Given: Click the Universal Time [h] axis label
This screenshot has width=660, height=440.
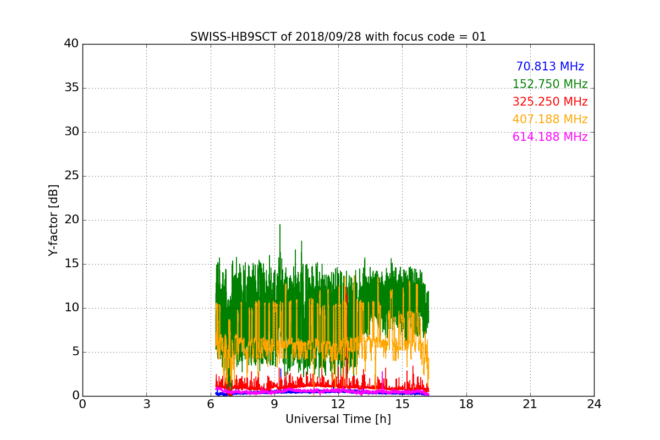Looking at the screenshot, I should 338,419.
